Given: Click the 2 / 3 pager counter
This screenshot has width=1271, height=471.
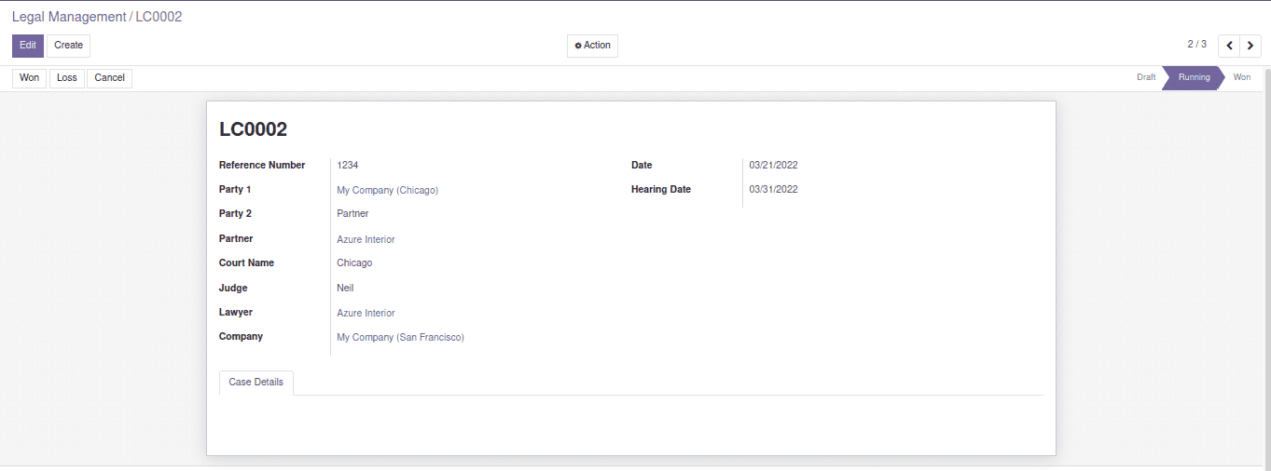Looking at the screenshot, I should 1196,45.
